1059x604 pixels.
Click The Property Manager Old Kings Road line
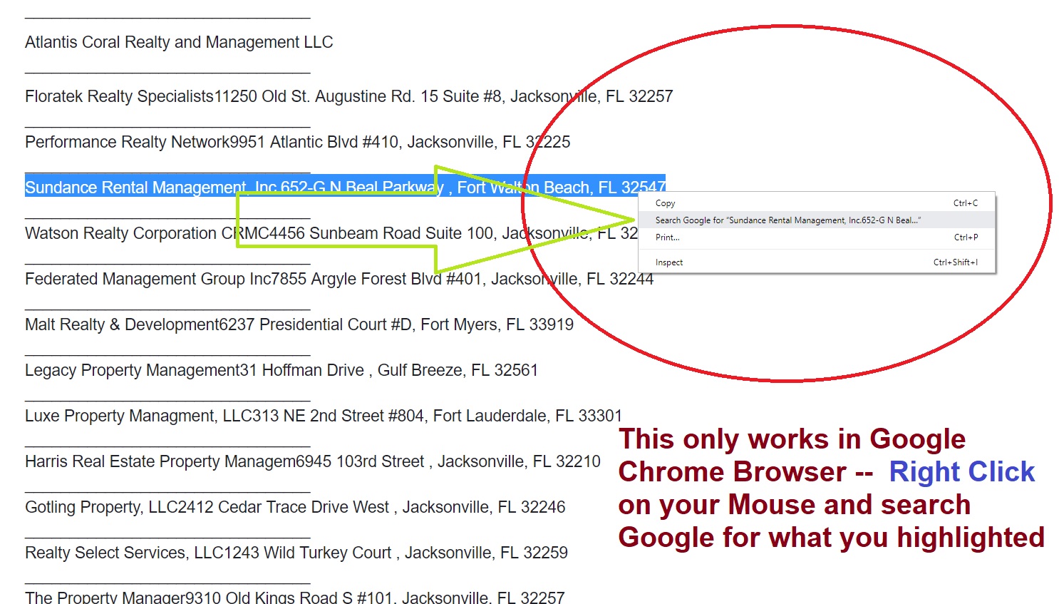[295, 597]
